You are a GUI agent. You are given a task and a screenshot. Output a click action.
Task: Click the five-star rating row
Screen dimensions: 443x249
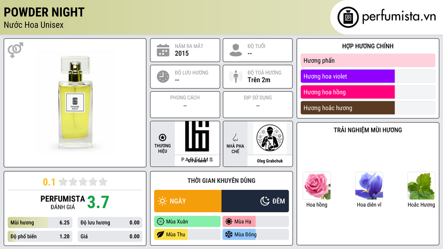click(83, 182)
